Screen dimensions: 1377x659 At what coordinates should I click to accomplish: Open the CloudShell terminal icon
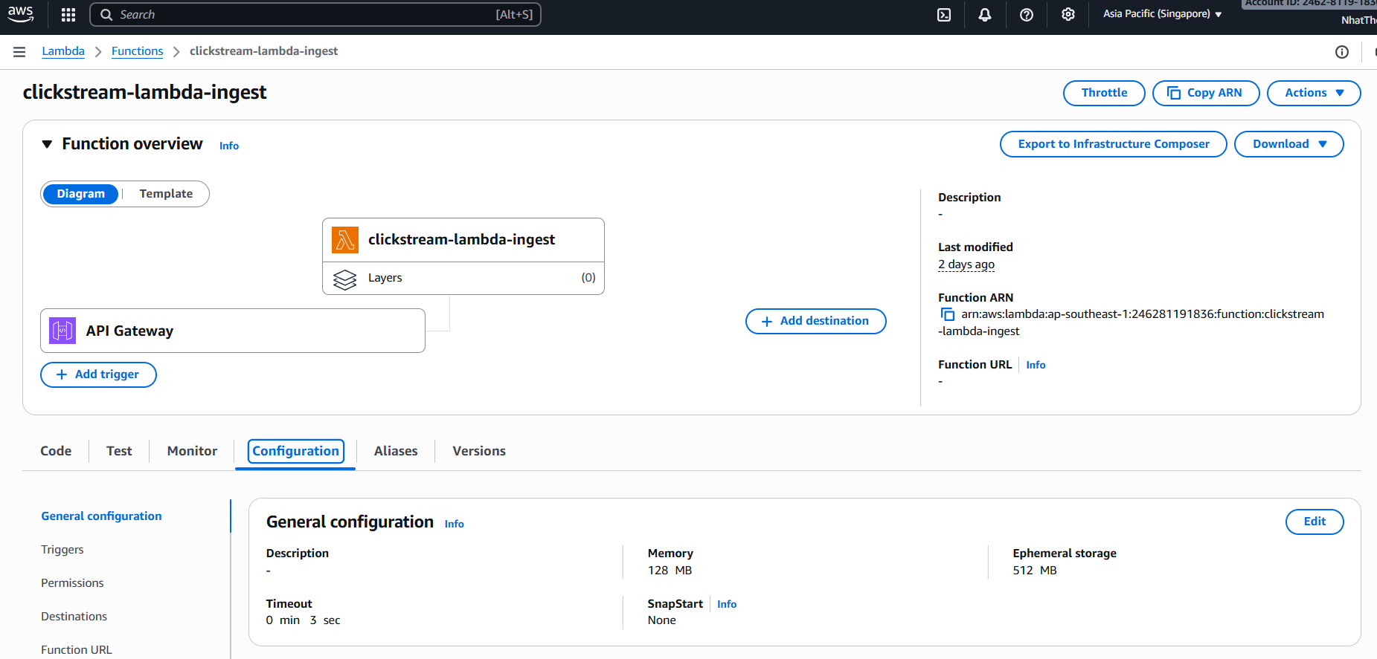point(944,15)
